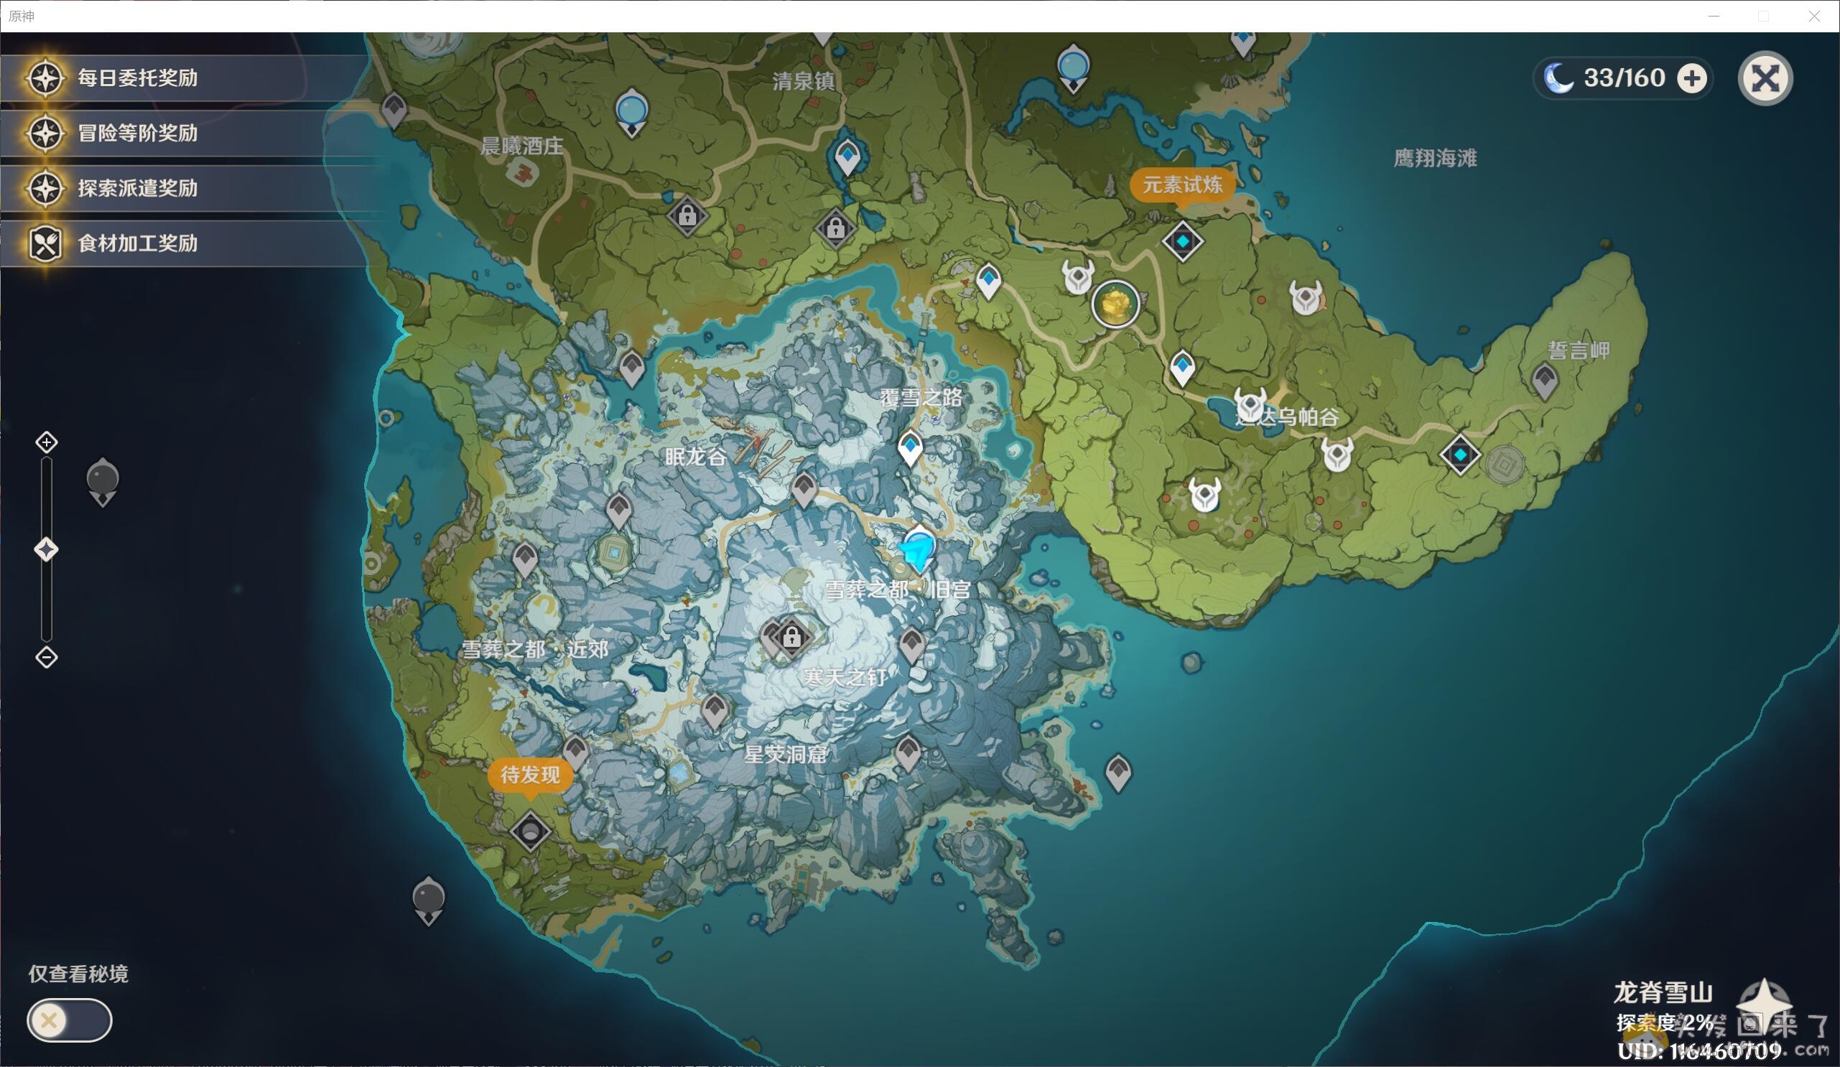The height and width of the screenshot is (1067, 1840).
Task: Click the 鹰翔海滩 area label
Action: (1435, 159)
